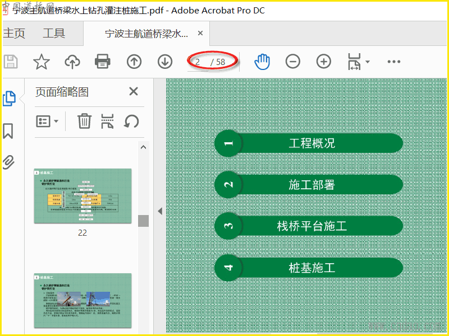Click the 桩基施工 section button
449x336 pixels.
(x=309, y=268)
